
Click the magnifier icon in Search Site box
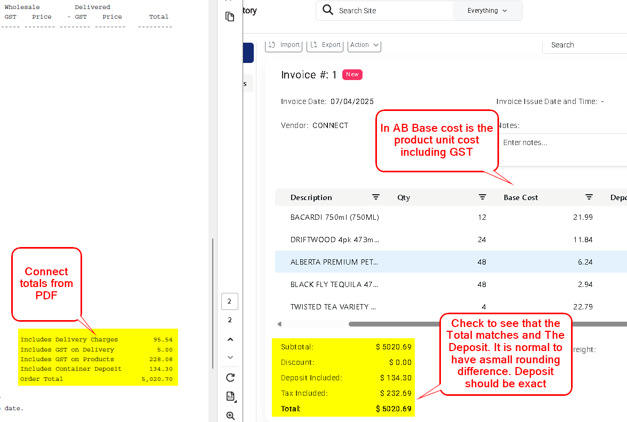pyautogui.click(x=327, y=10)
